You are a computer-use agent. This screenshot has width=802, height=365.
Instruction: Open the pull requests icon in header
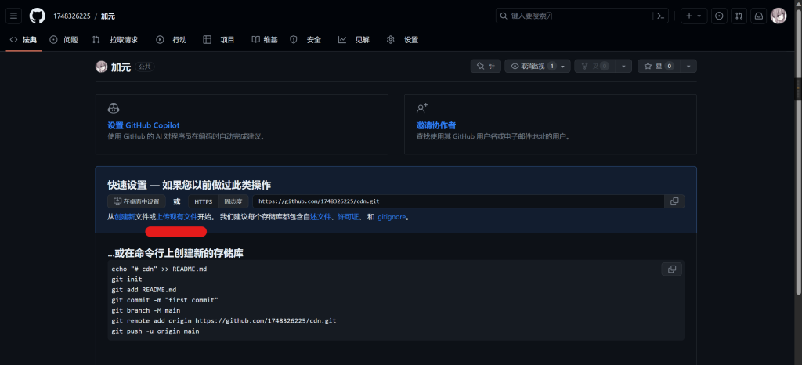pyautogui.click(x=739, y=16)
